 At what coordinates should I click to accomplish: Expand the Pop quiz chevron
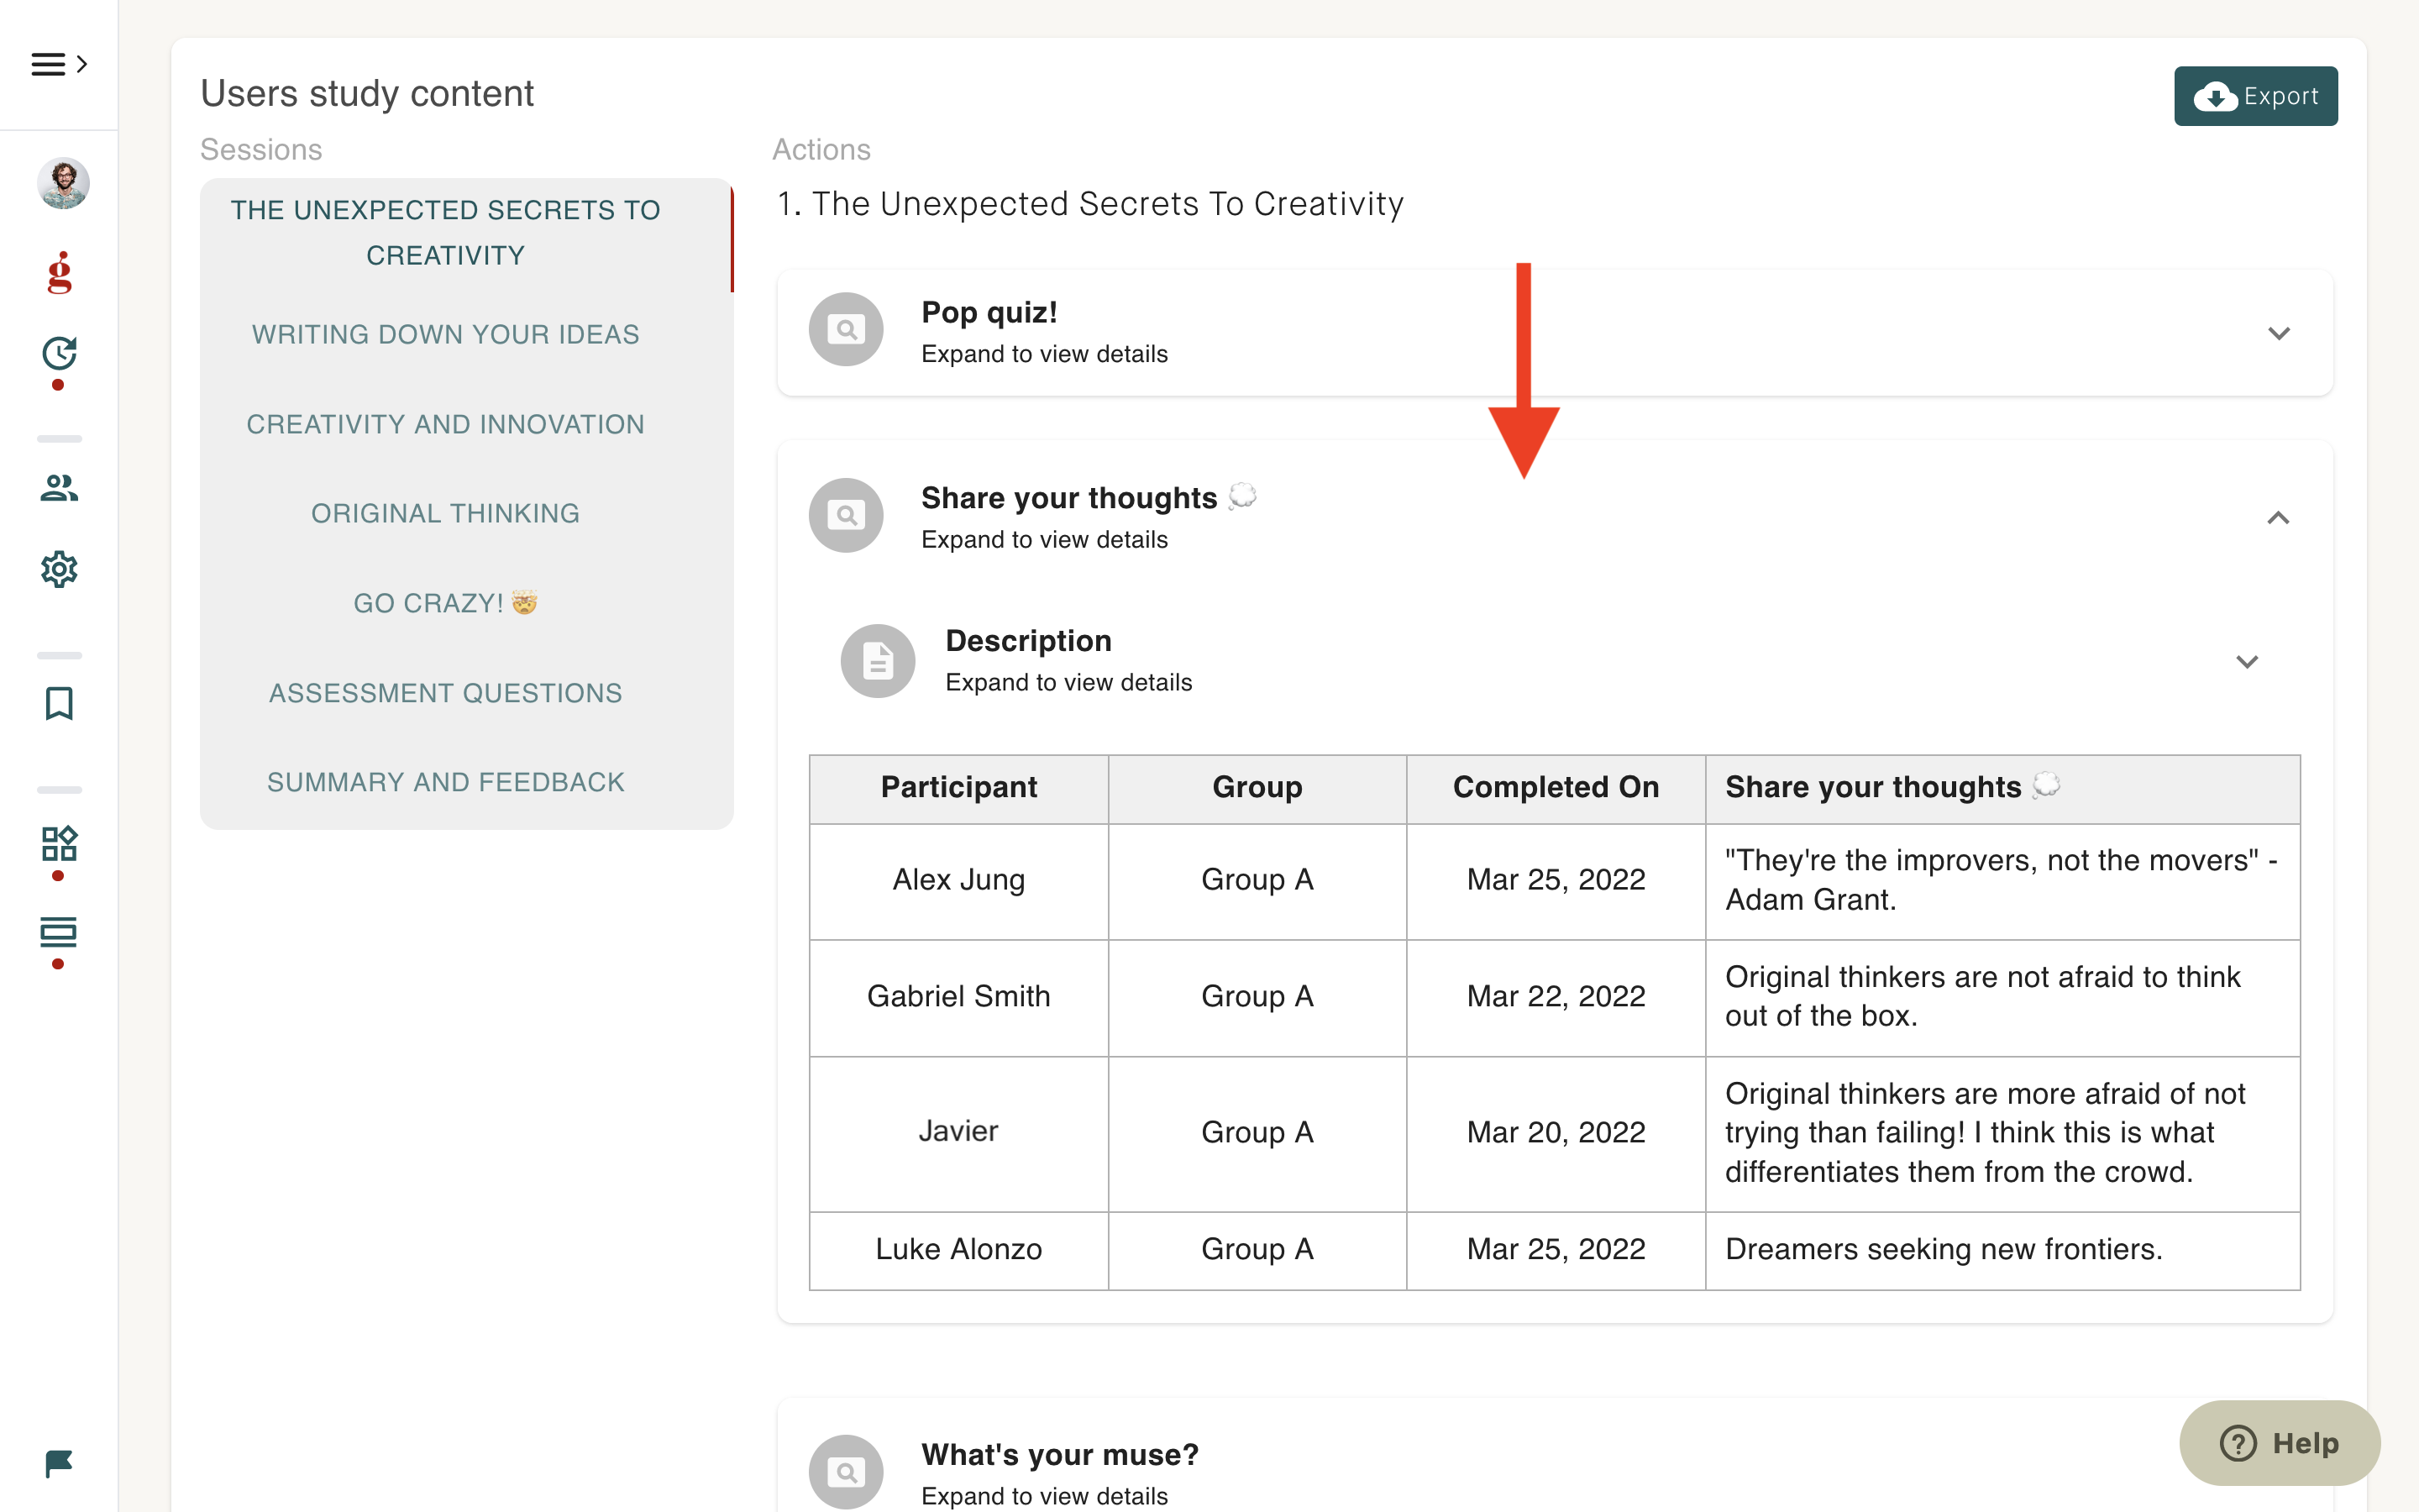(x=2278, y=333)
